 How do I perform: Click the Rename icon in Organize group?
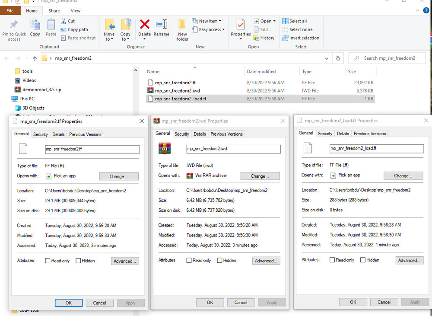(162, 25)
